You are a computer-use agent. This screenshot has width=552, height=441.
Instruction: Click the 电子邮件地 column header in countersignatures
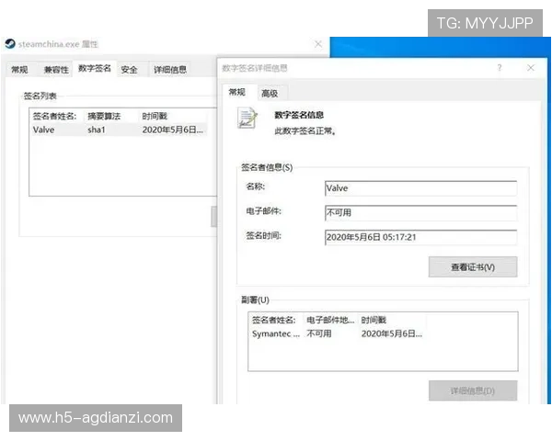[330, 320]
